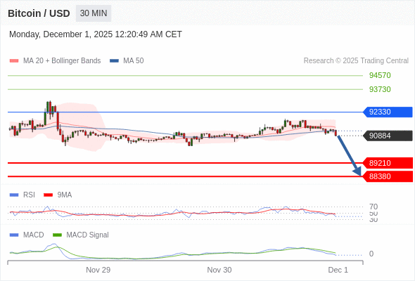The width and height of the screenshot is (415, 281).
Task: Click the MA 50 legend label
Action: pos(134,61)
